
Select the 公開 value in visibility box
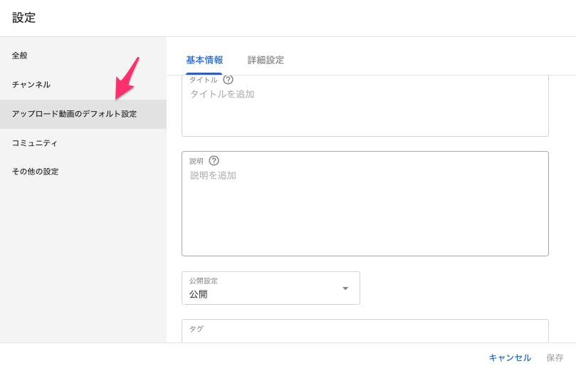click(x=199, y=294)
